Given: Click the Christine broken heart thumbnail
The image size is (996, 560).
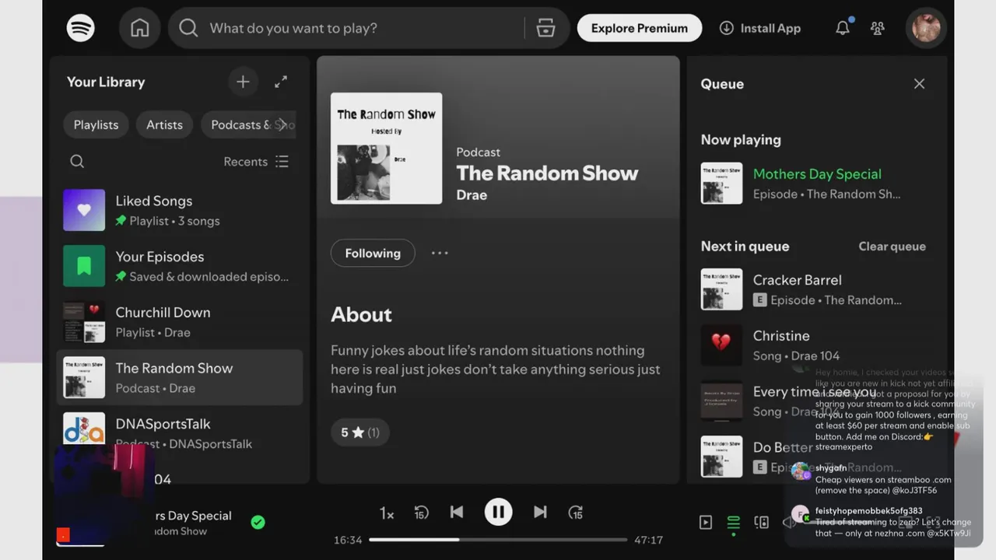Looking at the screenshot, I should pos(721,345).
